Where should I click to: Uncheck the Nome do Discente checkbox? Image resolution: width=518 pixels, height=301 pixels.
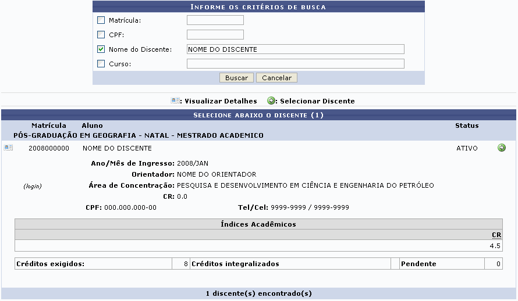pos(101,49)
